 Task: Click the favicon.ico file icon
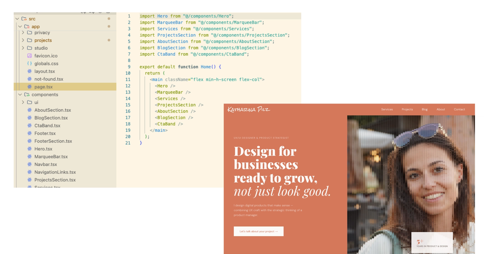(29, 56)
